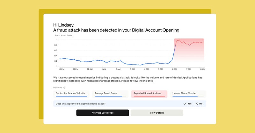Click the Average Fraud Score progress bar
Image resolution: width=255 pixels, height=133 pixels.
pyautogui.click(x=110, y=96)
